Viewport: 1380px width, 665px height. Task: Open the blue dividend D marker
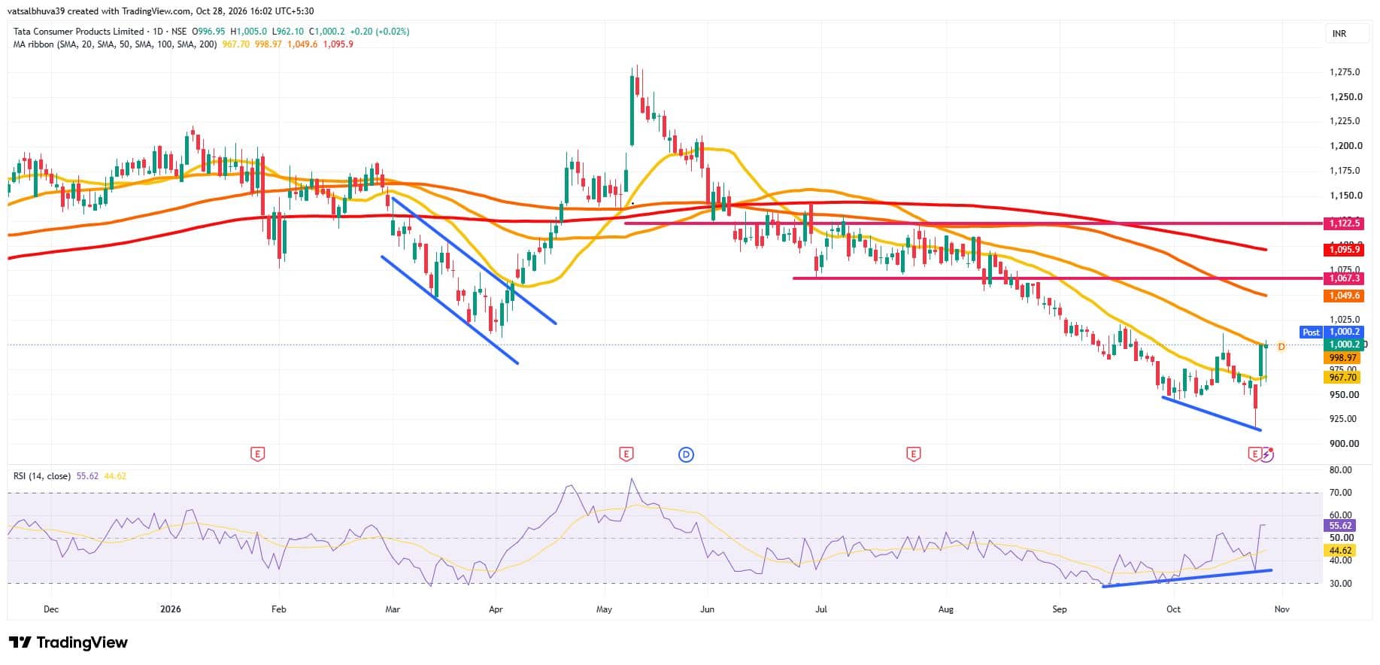(x=686, y=454)
